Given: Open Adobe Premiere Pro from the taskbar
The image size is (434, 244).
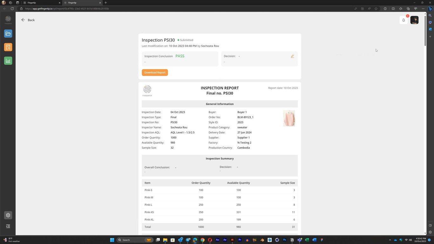Looking at the screenshot, I should [x=240, y=240].
